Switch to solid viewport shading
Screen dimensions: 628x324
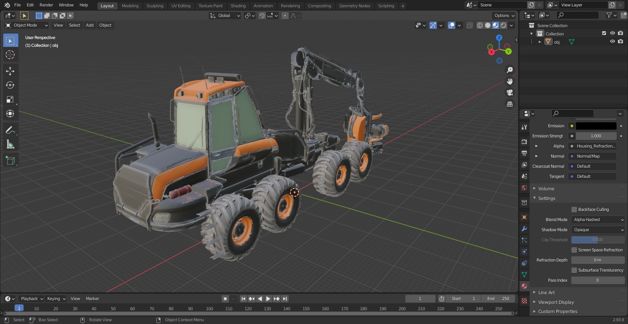coord(488,25)
